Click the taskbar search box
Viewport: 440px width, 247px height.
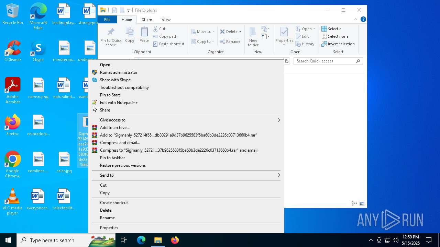(x=66, y=240)
